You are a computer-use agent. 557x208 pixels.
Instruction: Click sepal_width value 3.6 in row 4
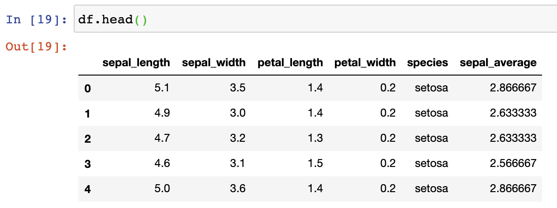[x=237, y=188]
